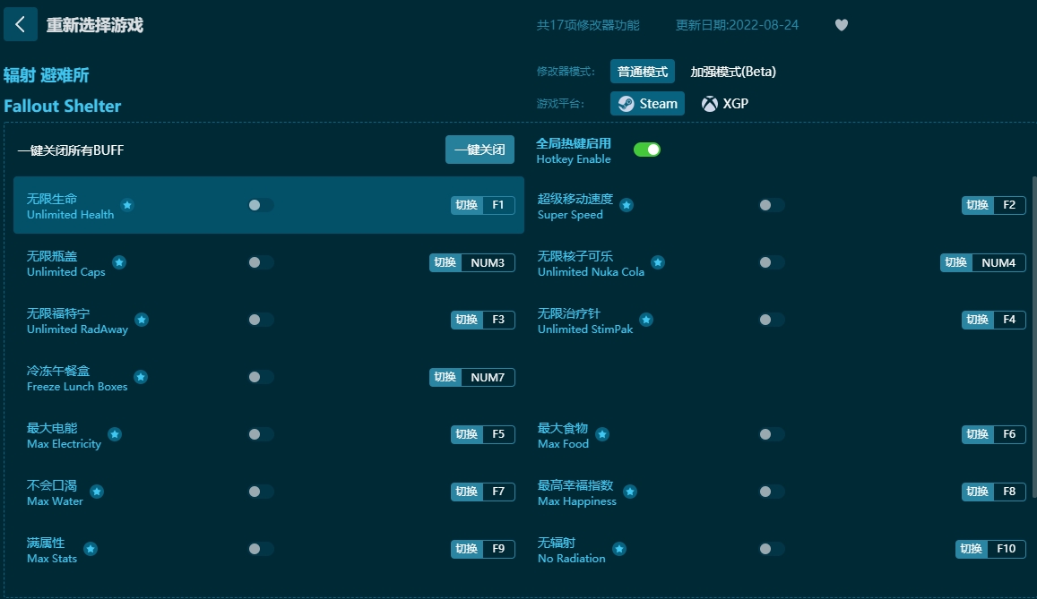Click the heart favorite icon
Viewport: 1037px width, 599px height.
(842, 25)
